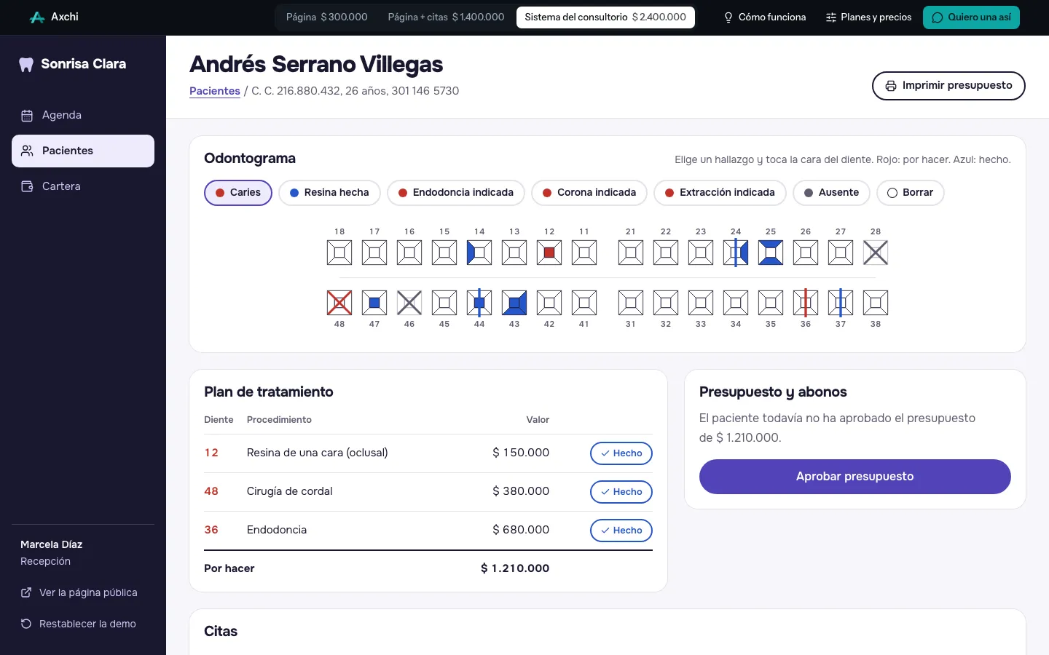The height and width of the screenshot is (655, 1049).
Task: Mark Cirugía de cordal as Hecho
Action: (621, 492)
